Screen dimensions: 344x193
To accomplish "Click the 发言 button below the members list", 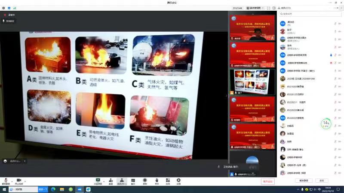I will coord(322,181).
